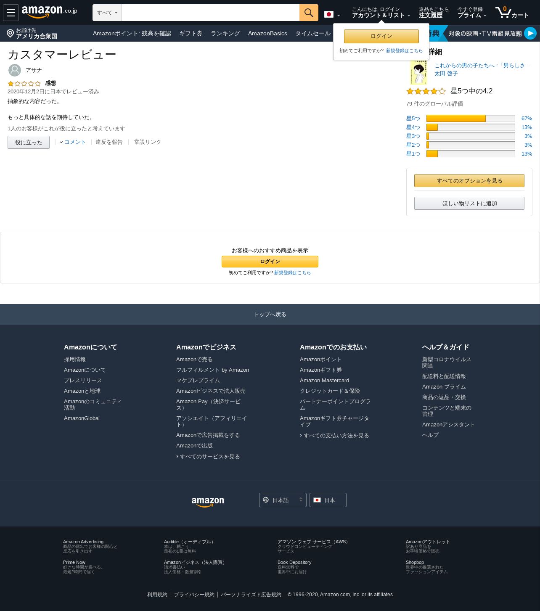Viewport: 540px width, 611px height.
Task: Click トップへ戻る bar
Action: 270,315
